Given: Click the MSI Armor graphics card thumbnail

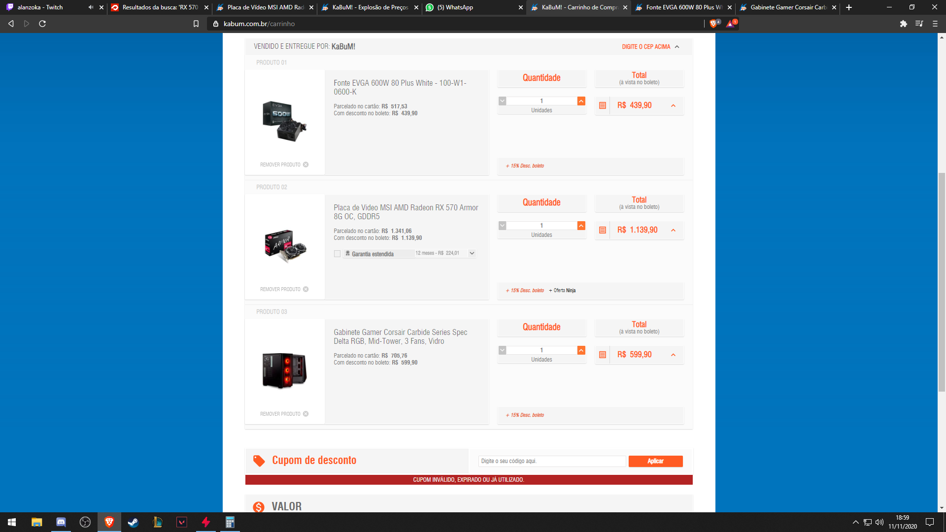Looking at the screenshot, I should pyautogui.click(x=285, y=246).
